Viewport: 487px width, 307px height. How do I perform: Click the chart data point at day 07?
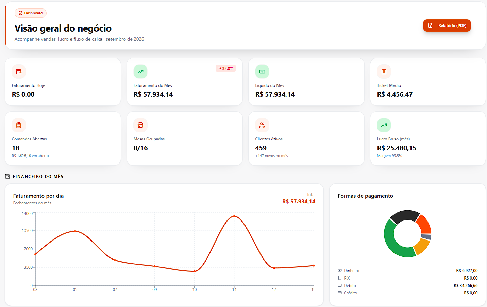pyautogui.click(x=115, y=260)
